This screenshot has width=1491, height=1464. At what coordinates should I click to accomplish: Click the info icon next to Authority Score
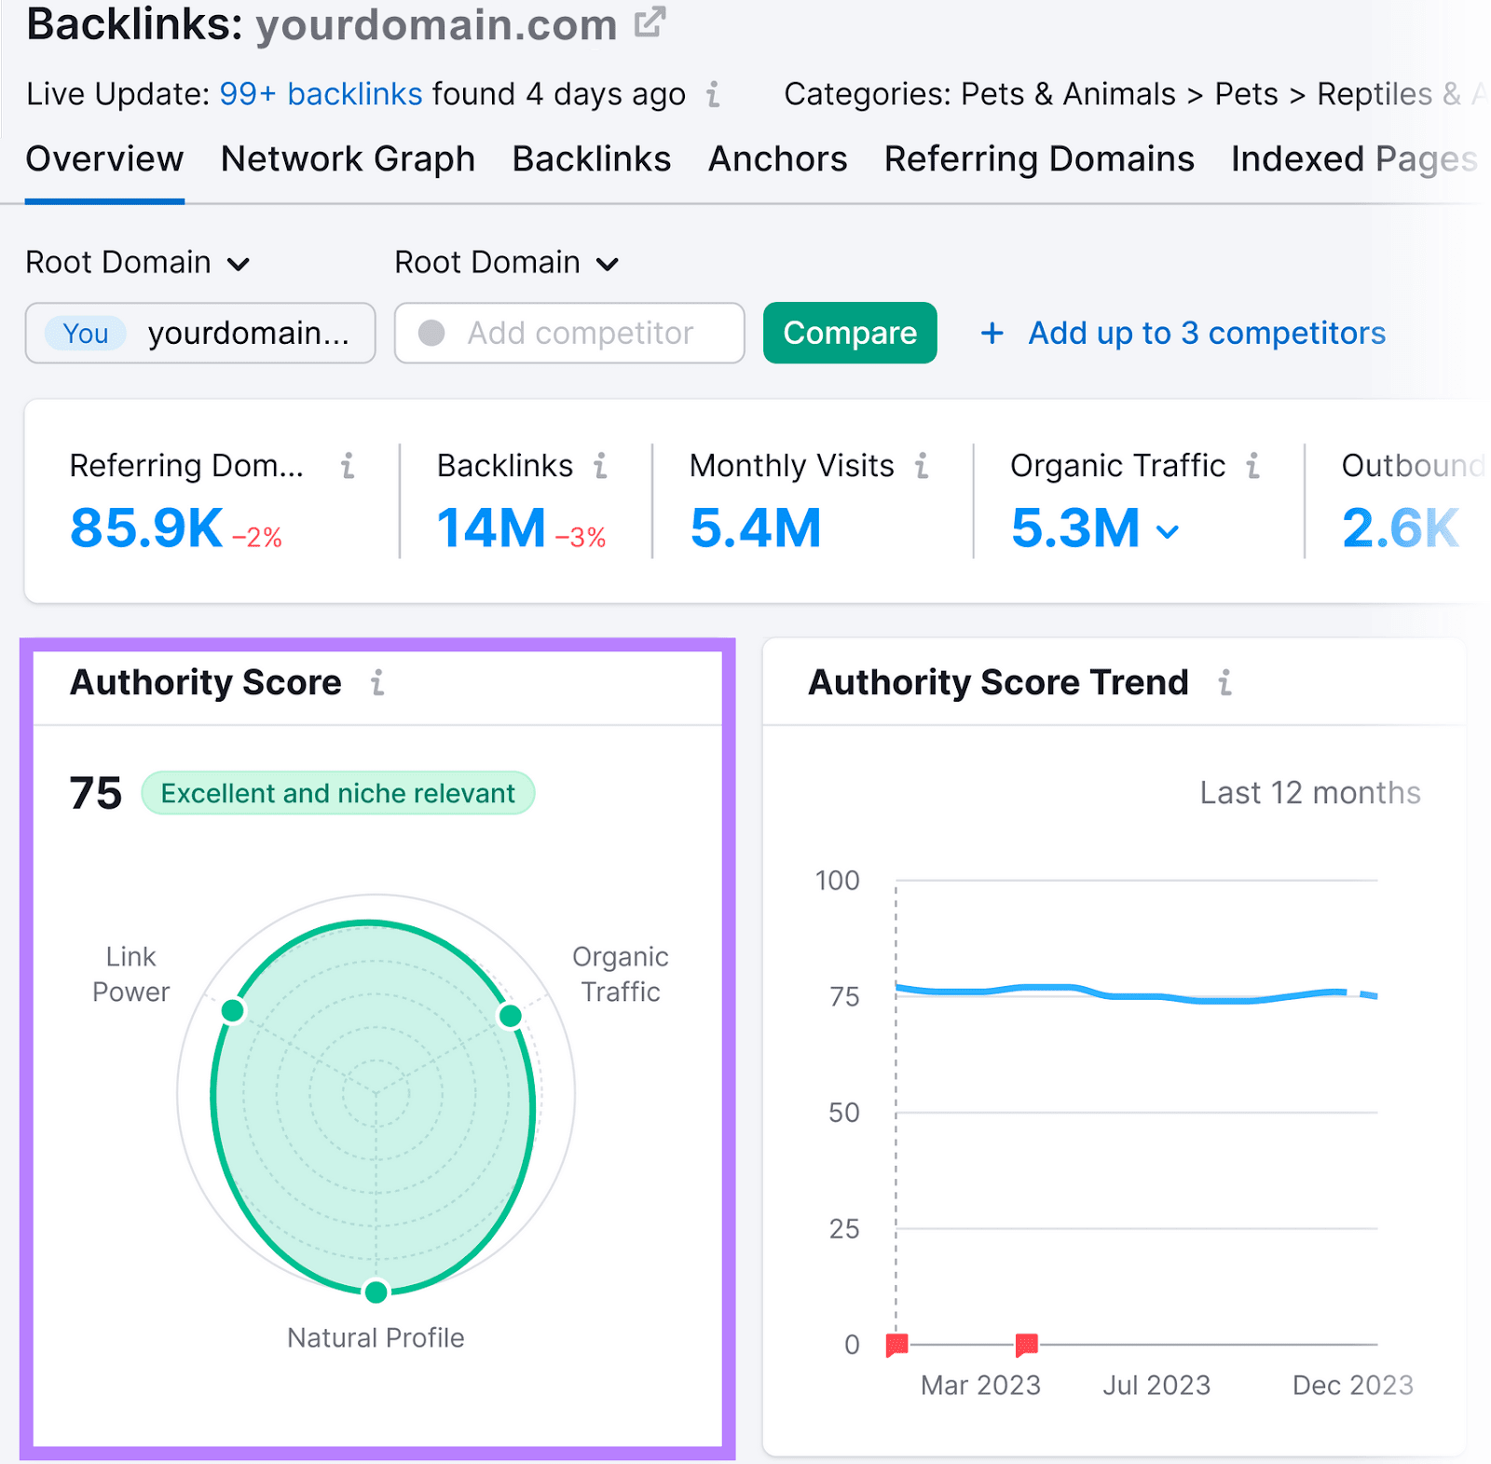click(377, 682)
